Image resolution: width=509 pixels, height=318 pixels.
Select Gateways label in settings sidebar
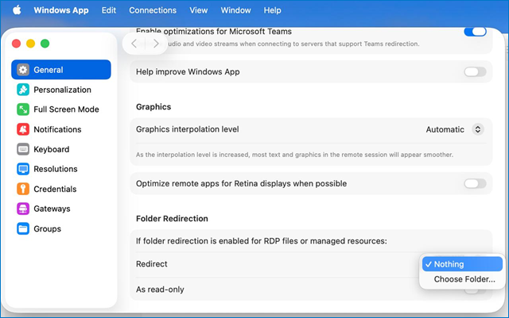[52, 209]
